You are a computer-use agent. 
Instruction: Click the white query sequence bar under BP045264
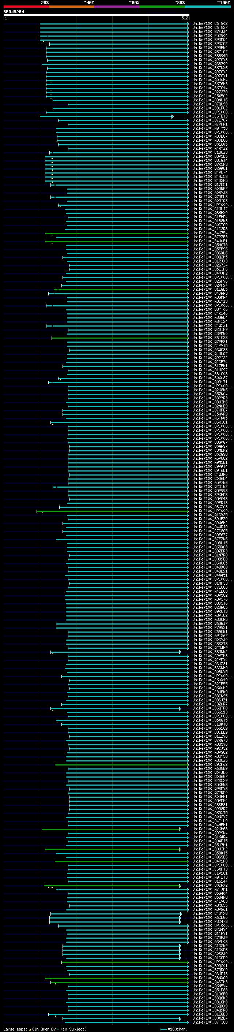(x=97, y=15)
